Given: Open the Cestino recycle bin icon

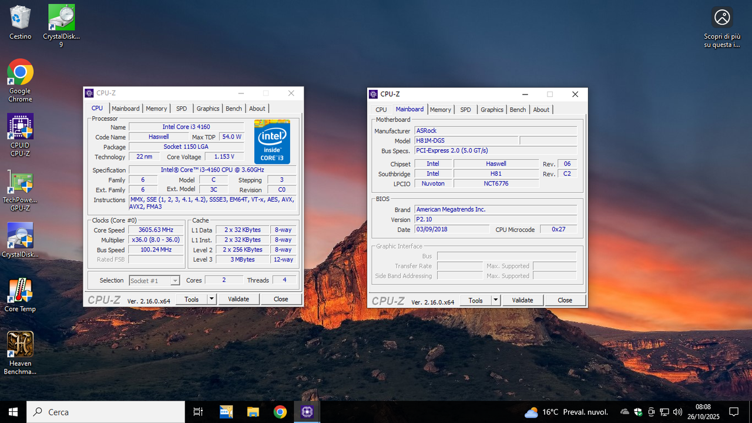Looking at the screenshot, I should coord(20,22).
